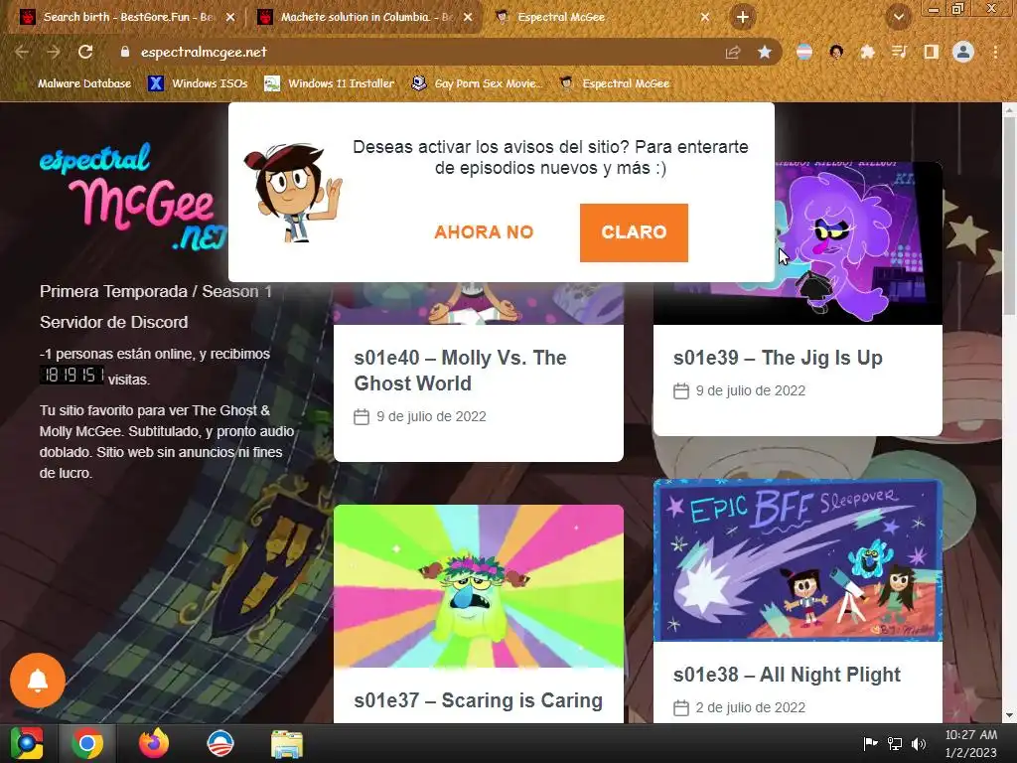1017x763 pixels.
Task: Click the address bar URL espectralmcgee.net
Action: point(204,52)
